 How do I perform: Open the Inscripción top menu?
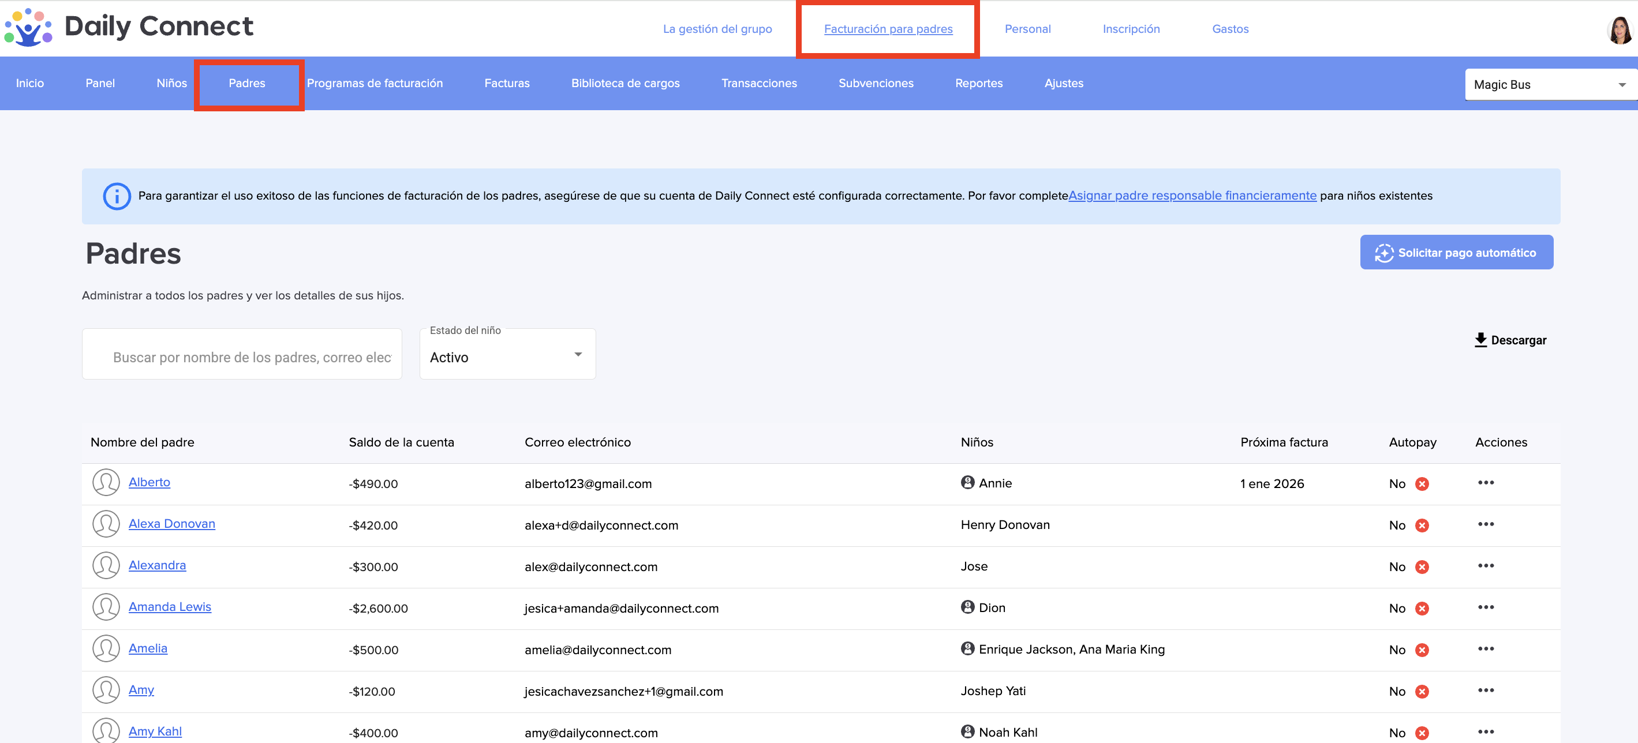(x=1131, y=29)
